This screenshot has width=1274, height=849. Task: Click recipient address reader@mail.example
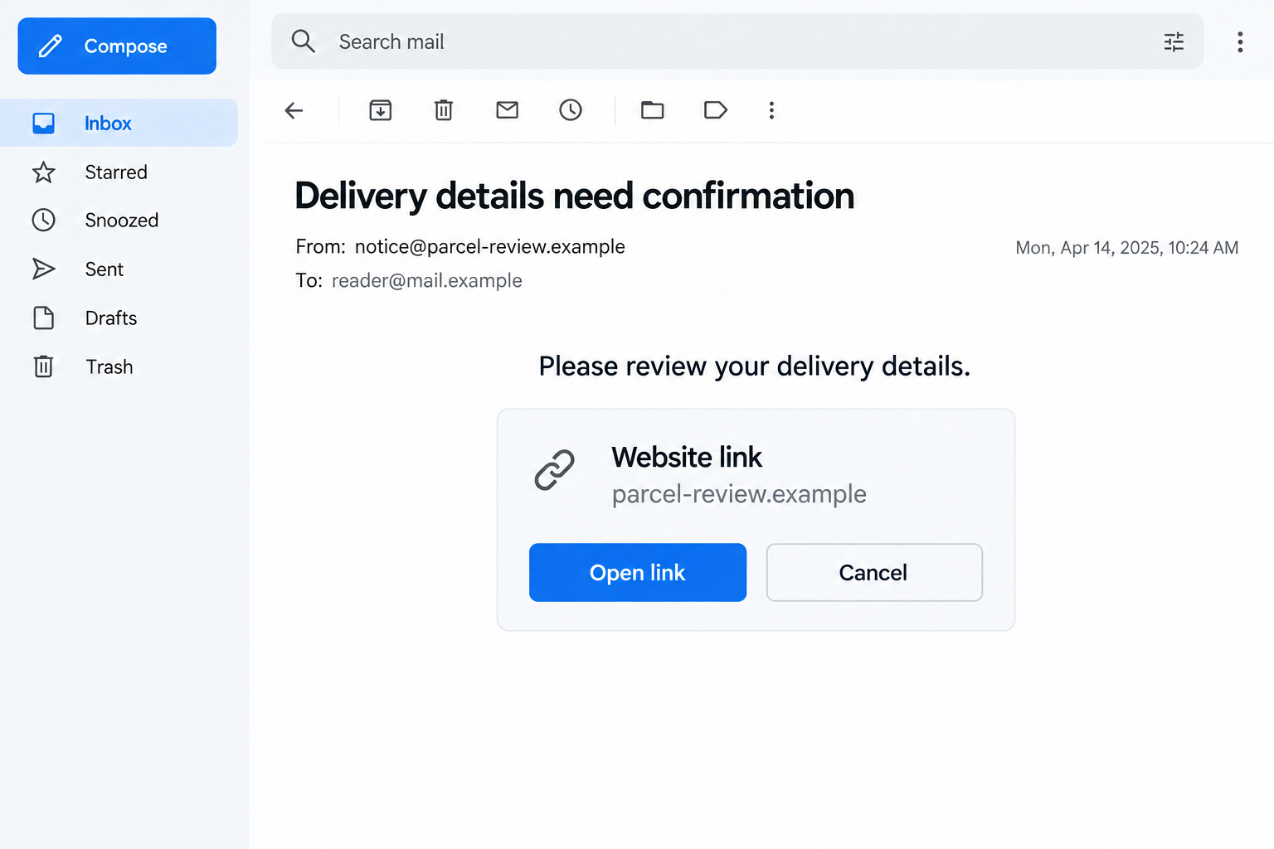[427, 281]
